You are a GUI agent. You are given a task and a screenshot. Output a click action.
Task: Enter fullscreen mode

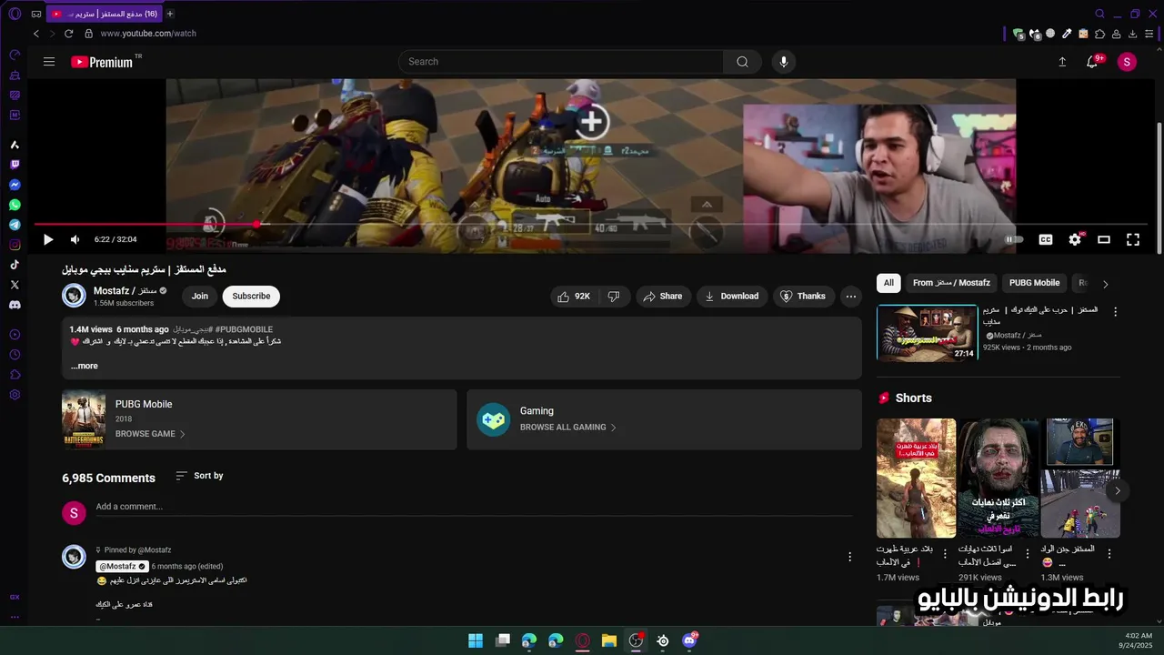1133,239
